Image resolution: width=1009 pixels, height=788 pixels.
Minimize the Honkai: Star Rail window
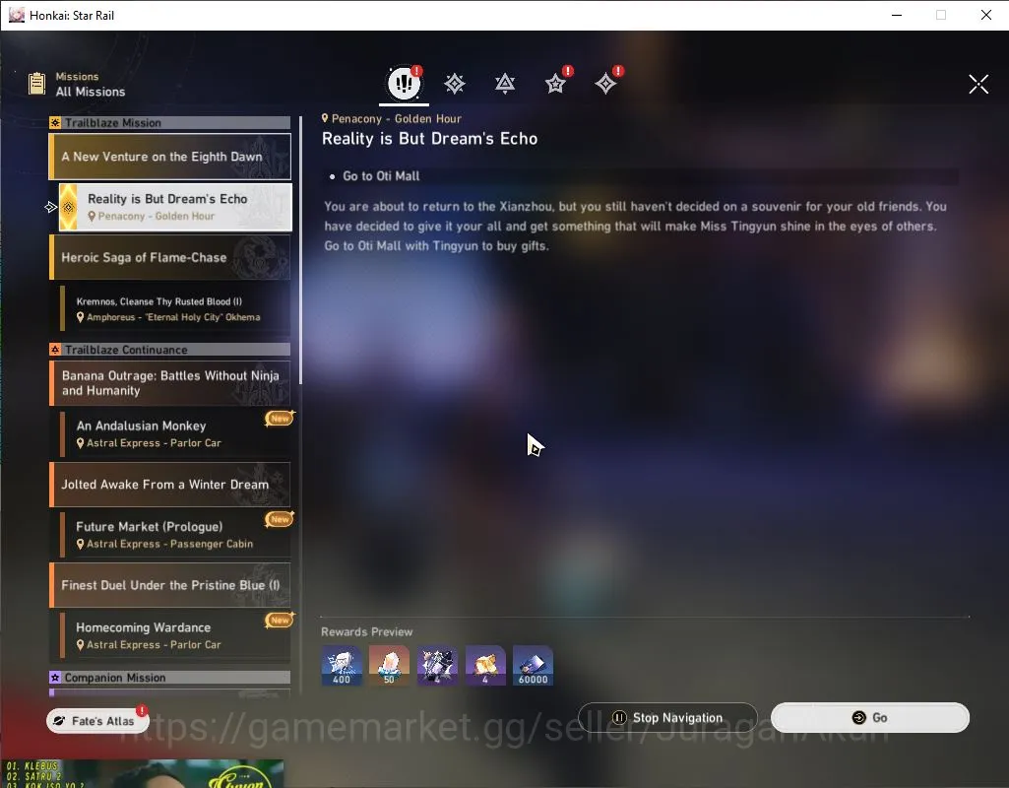[x=897, y=15]
